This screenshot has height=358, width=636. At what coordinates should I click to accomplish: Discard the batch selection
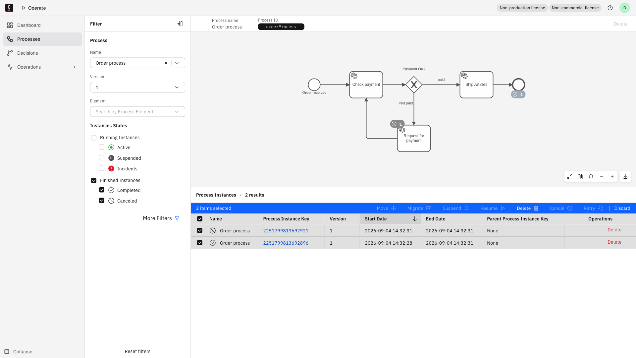[622, 208]
